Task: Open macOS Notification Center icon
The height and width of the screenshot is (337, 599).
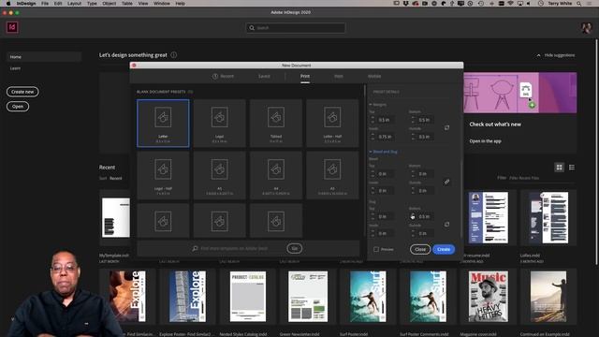Action: point(590,4)
